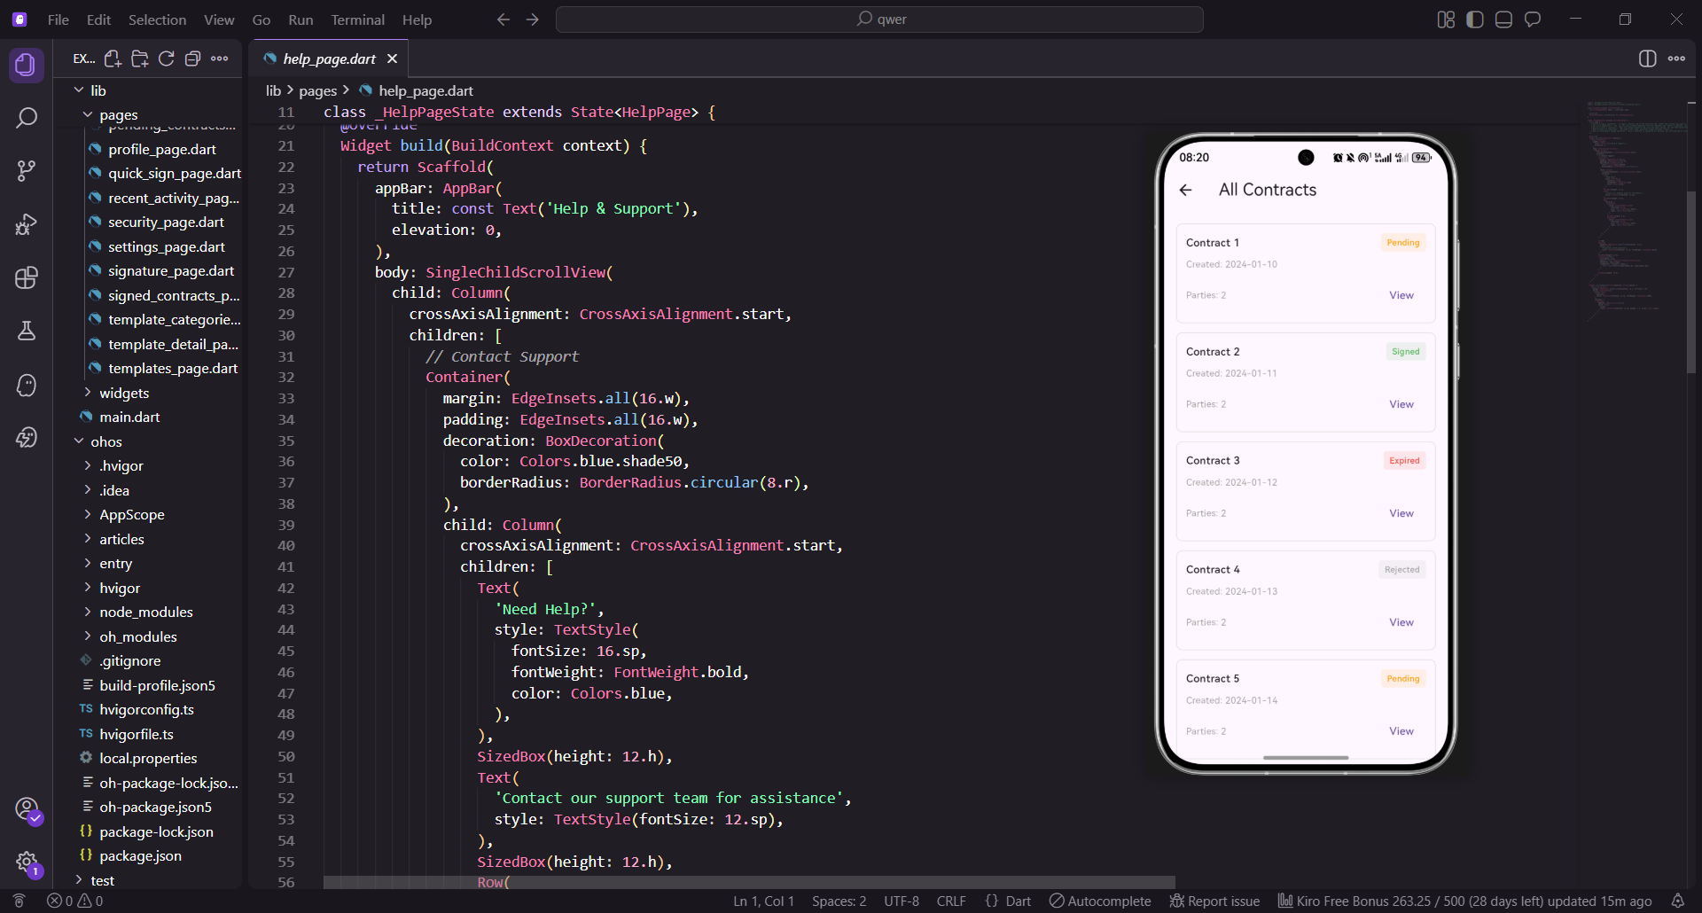Navigate forward with the arrow button
This screenshot has width=1702, height=913.
click(x=533, y=20)
